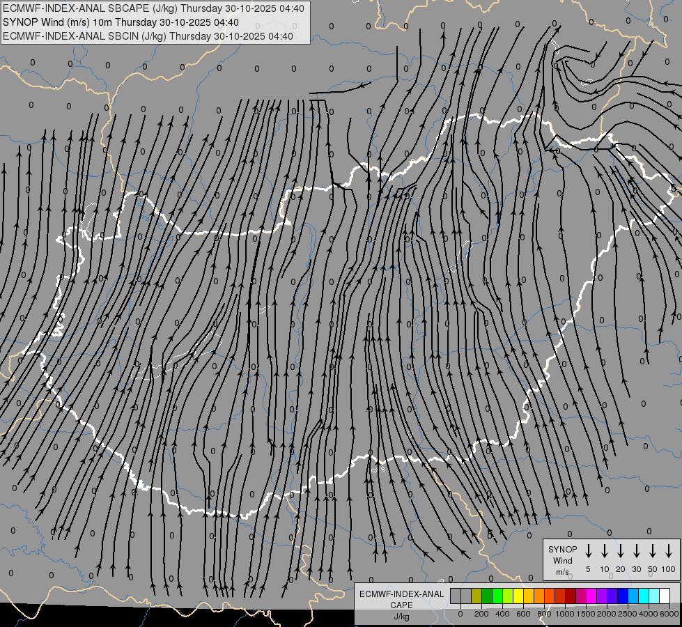Click the CAPE label in color legend

click(x=401, y=605)
